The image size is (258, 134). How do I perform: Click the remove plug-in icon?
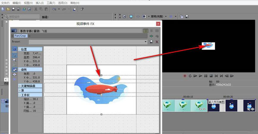157,36
